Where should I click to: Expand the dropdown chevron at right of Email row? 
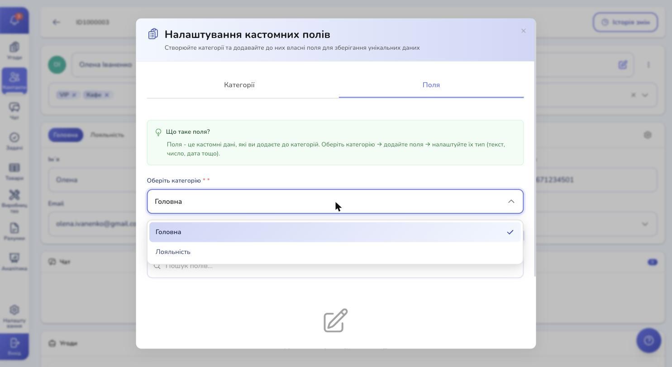point(645,224)
